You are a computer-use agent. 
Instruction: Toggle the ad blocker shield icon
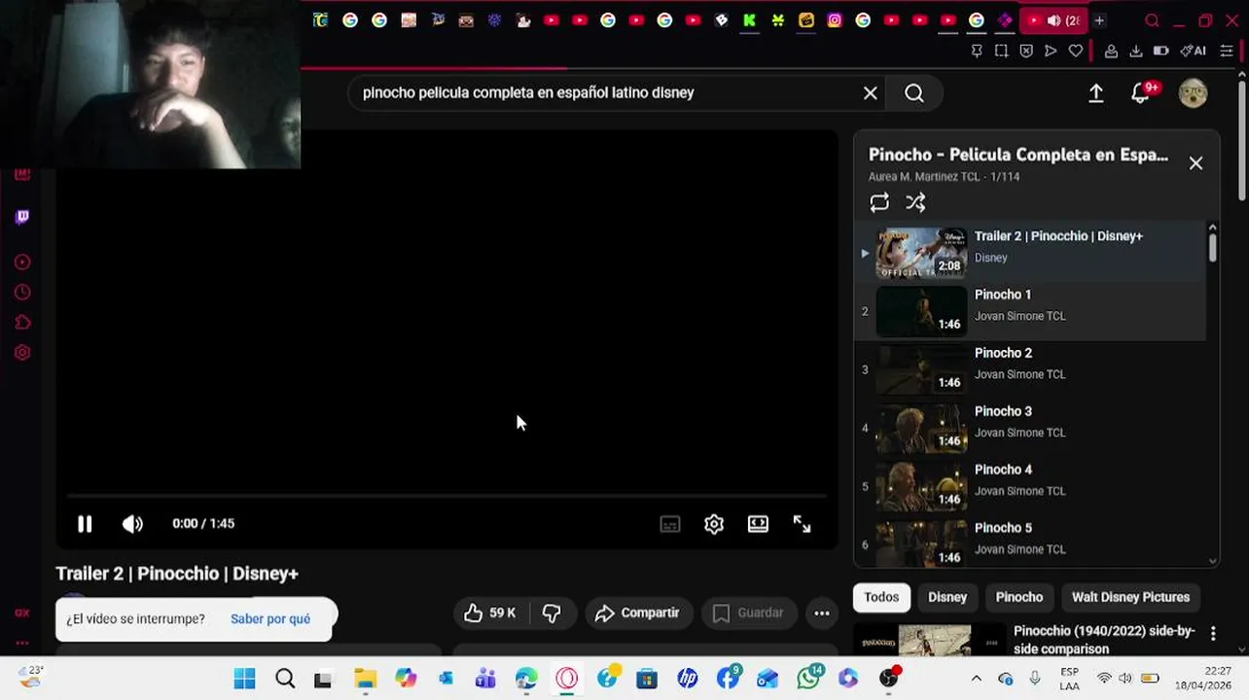(1026, 51)
